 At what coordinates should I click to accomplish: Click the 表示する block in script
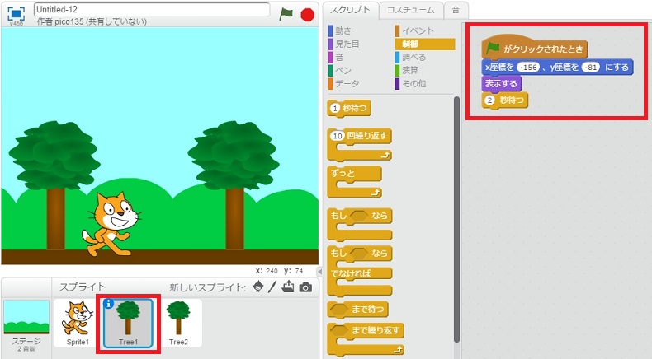tap(502, 83)
